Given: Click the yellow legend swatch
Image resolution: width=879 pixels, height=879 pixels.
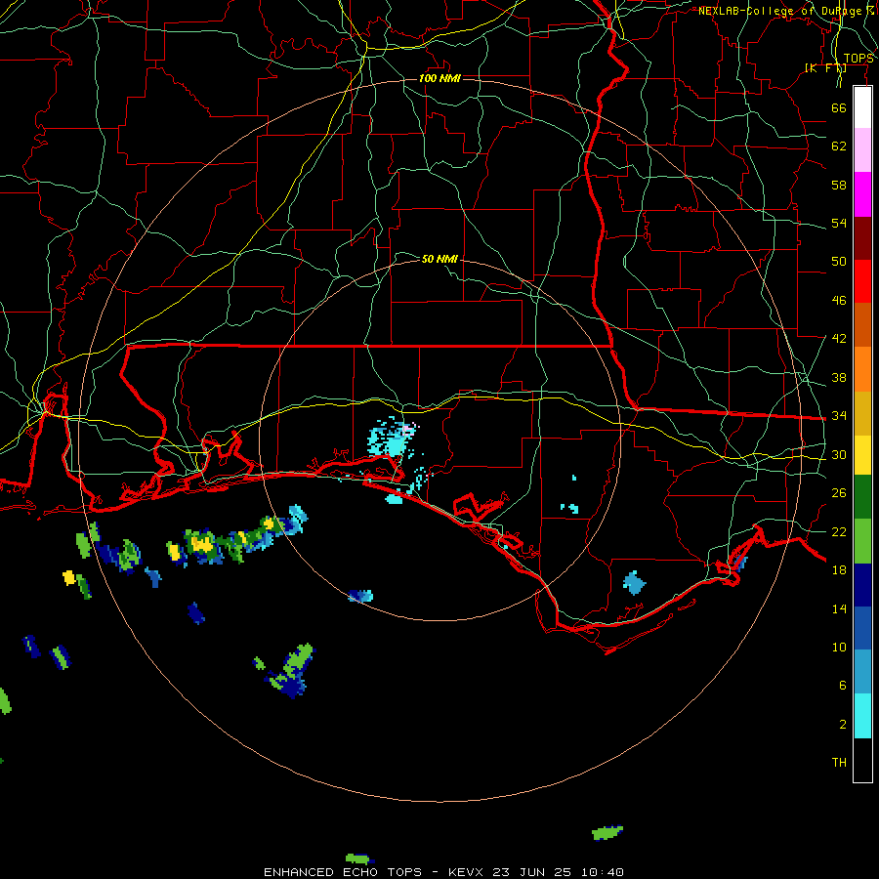Looking at the screenshot, I should point(862,454).
